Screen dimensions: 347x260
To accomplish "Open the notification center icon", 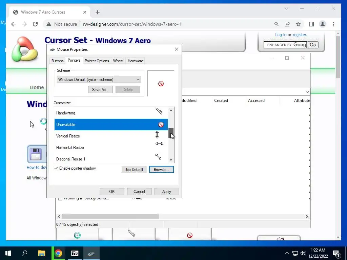I will pyautogui.click(x=336, y=253).
